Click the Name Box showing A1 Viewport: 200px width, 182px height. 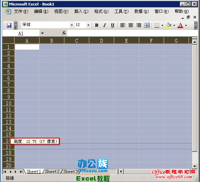(x=21, y=34)
